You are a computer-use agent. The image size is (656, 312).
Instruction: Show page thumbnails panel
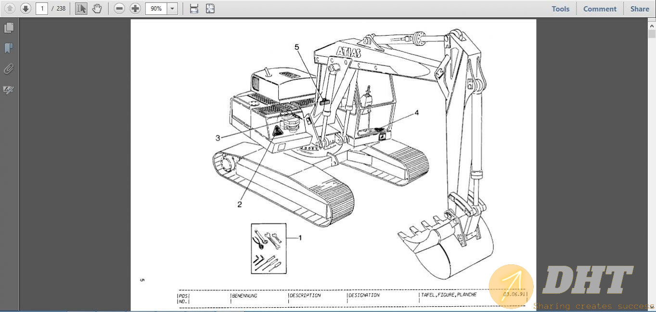9,28
